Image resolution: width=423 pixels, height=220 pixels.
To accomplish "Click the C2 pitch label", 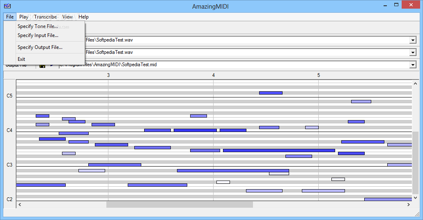I will coord(9,199).
